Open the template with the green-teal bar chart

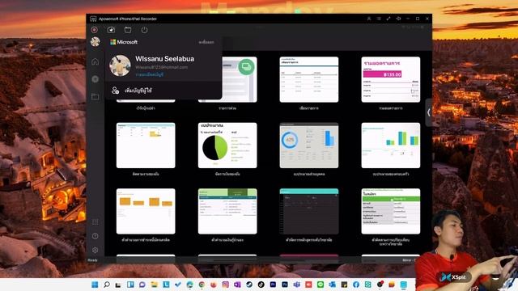[x=391, y=145]
